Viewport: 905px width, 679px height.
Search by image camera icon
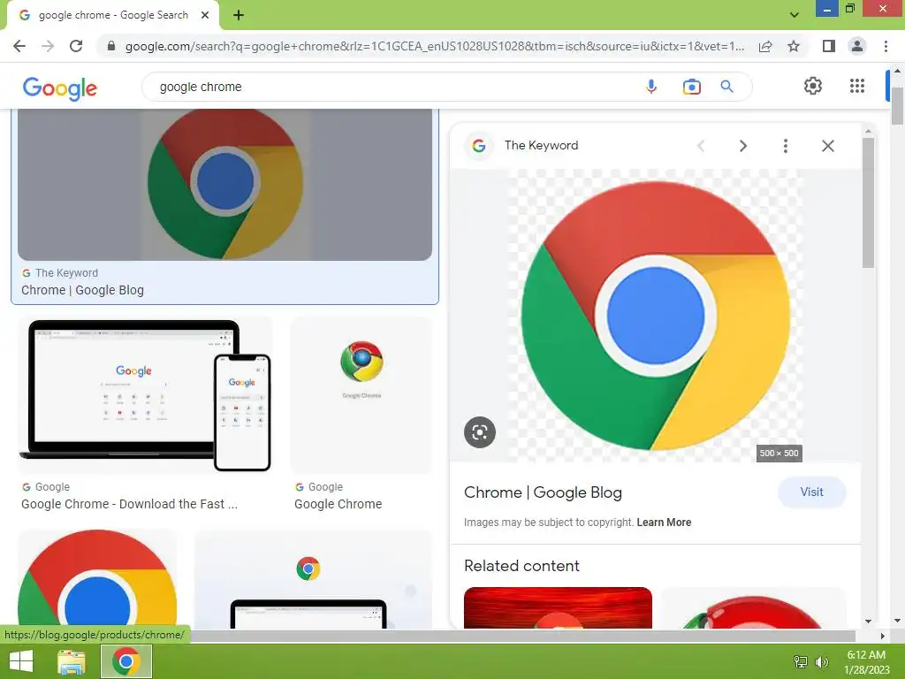(x=691, y=87)
